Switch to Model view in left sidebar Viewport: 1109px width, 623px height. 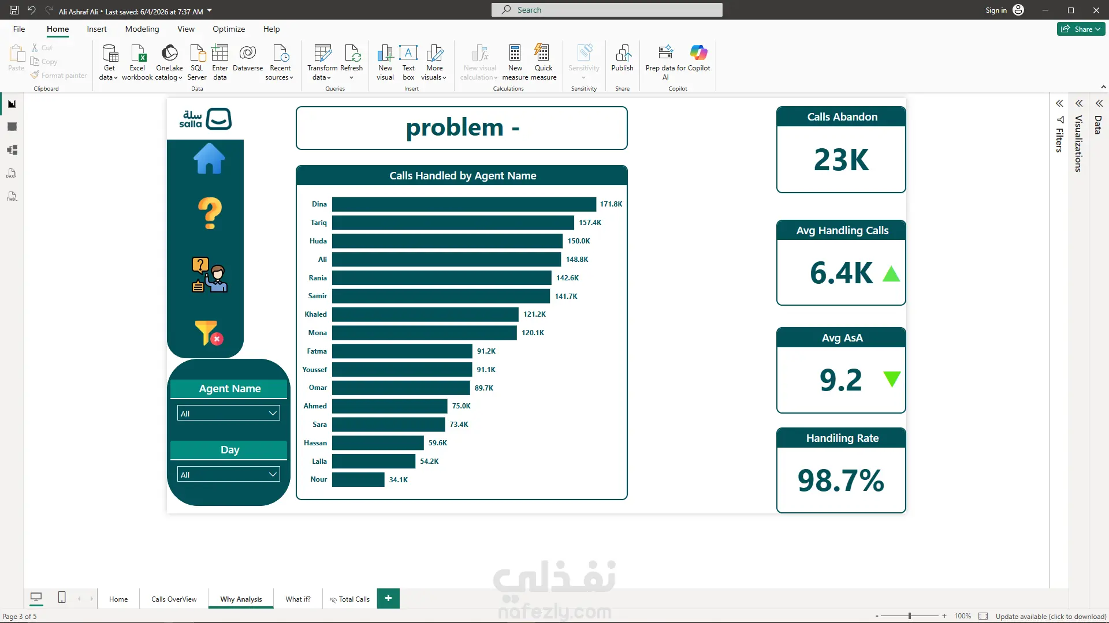click(x=12, y=150)
